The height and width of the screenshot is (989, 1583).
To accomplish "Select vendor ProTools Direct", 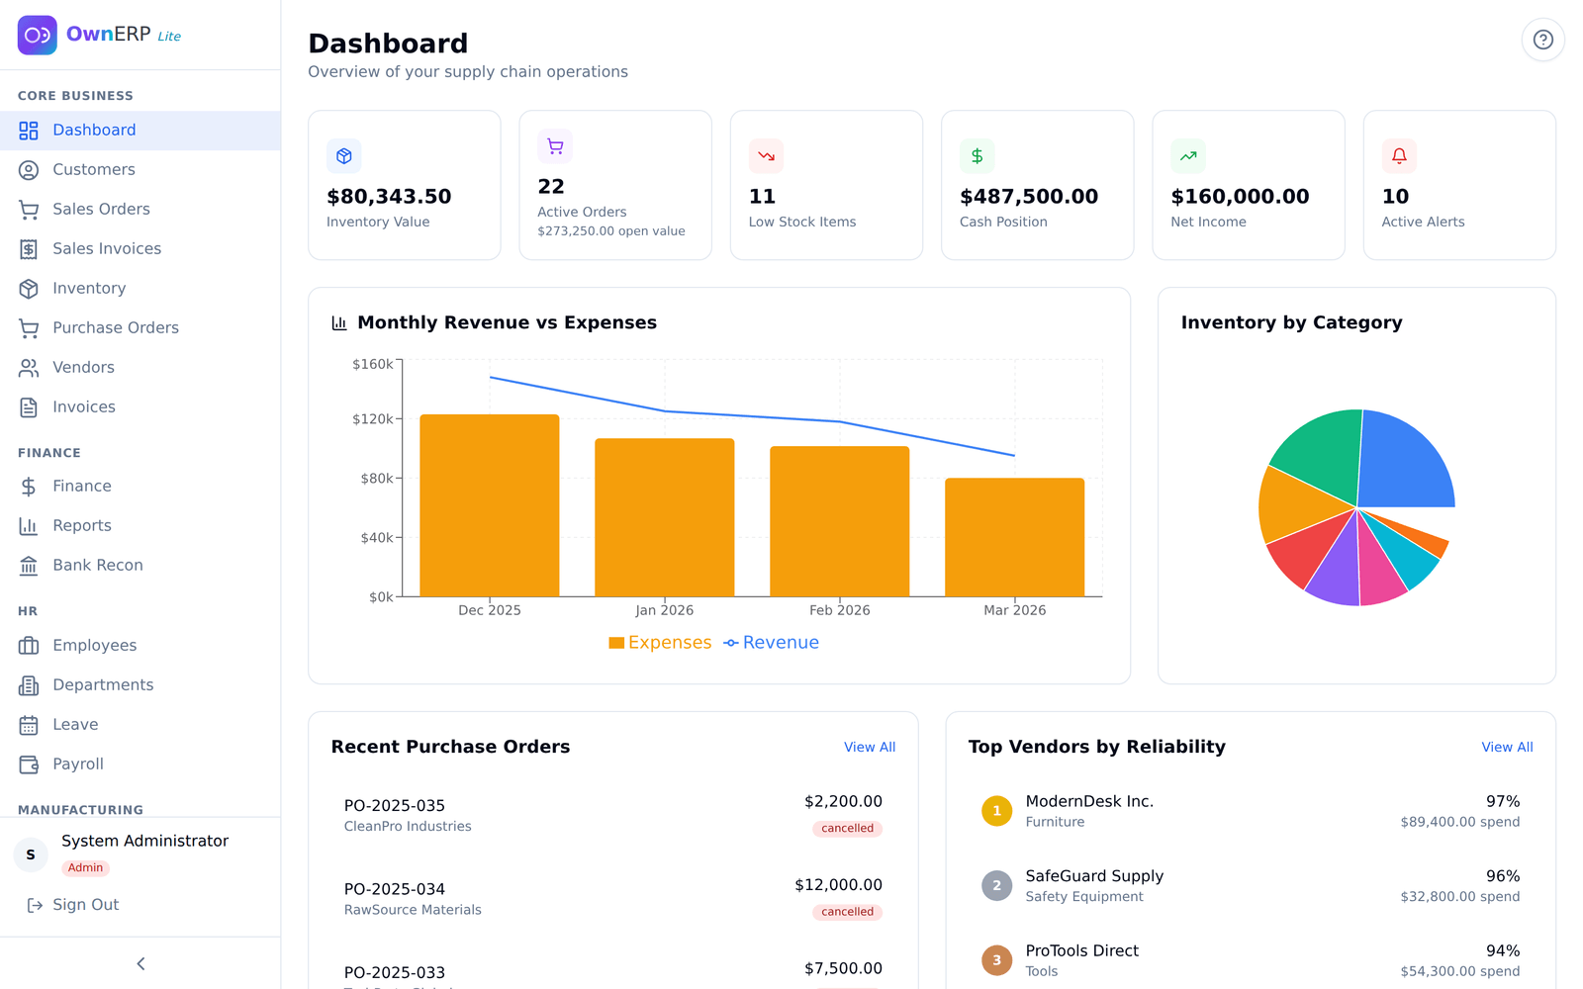I will pyautogui.click(x=1251, y=960).
